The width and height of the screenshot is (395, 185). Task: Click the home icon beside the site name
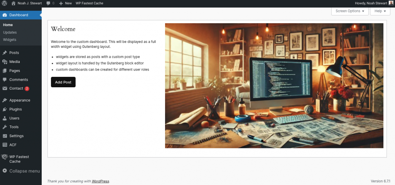[x=14, y=3]
